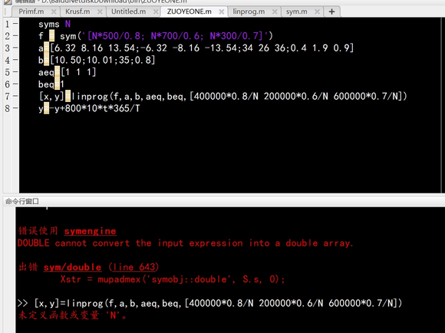
Task: Set breakpoint at line 5 dash
Action: [x=15, y=72]
